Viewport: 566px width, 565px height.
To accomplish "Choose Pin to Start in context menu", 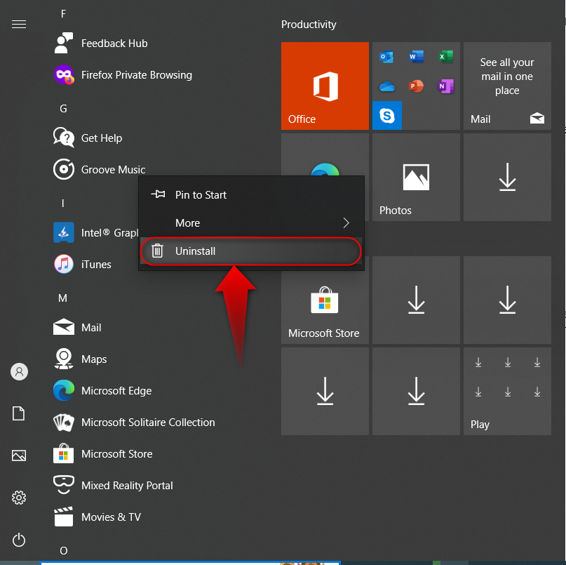I will pyautogui.click(x=251, y=194).
